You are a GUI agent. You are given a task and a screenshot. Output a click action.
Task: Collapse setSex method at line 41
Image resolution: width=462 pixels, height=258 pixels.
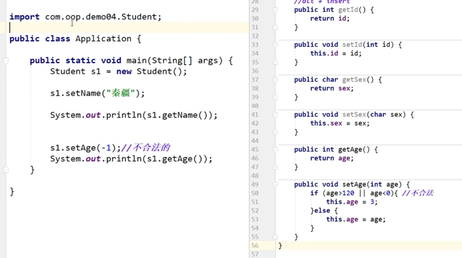click(x=275, y=115)
